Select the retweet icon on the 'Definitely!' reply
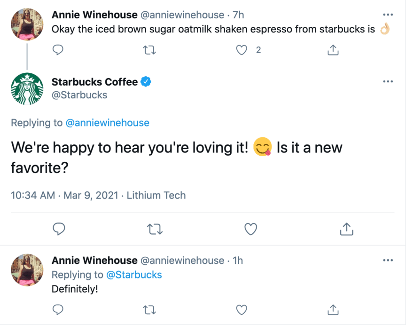The width and height of the screenshot is (406, 325). pos(149,310)
